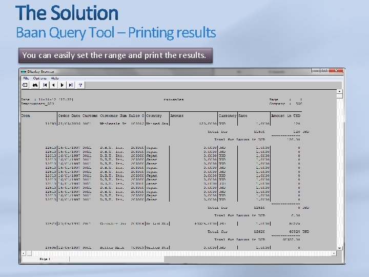Click the Amount in USD column header
This screenshot has width=369, height=277.
285,115
